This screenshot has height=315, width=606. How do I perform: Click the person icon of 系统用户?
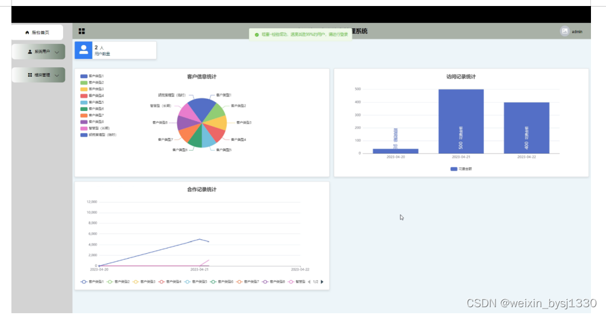point(30,52)
